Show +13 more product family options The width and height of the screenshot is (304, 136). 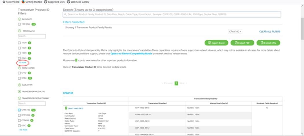pyautogui.click(x=23, y=130)
